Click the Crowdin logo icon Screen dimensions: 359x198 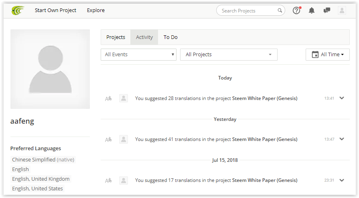18,10
